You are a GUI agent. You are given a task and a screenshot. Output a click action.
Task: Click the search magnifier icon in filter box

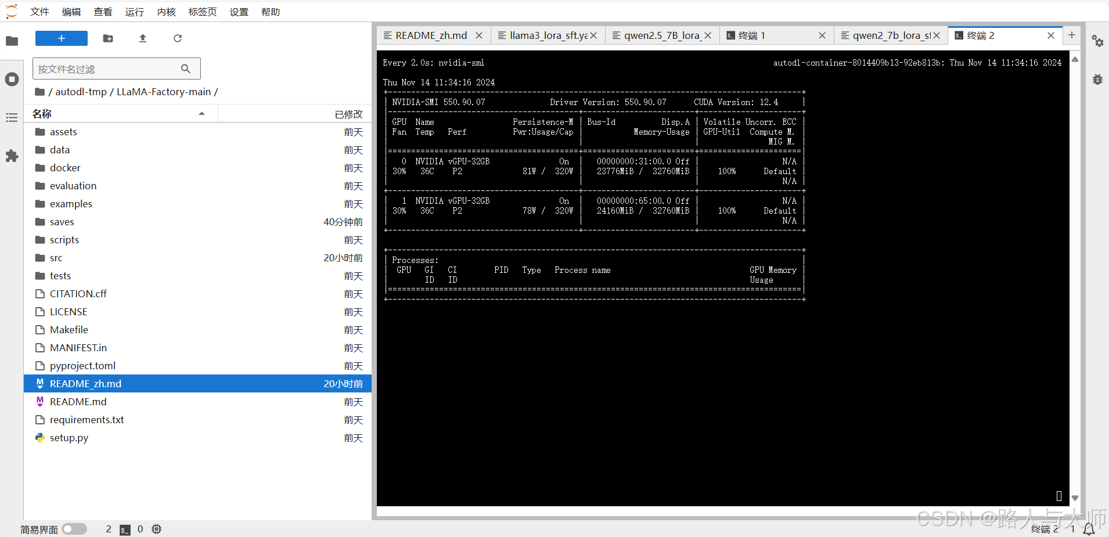[186, 69]
